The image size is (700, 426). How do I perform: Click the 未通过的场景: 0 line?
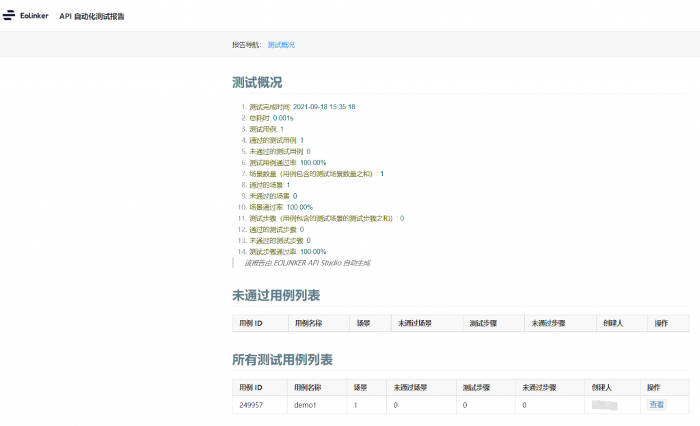pos(273,196)
